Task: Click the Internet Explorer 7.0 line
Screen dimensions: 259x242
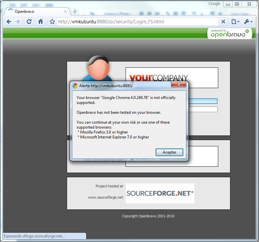Action: point(113,137)
